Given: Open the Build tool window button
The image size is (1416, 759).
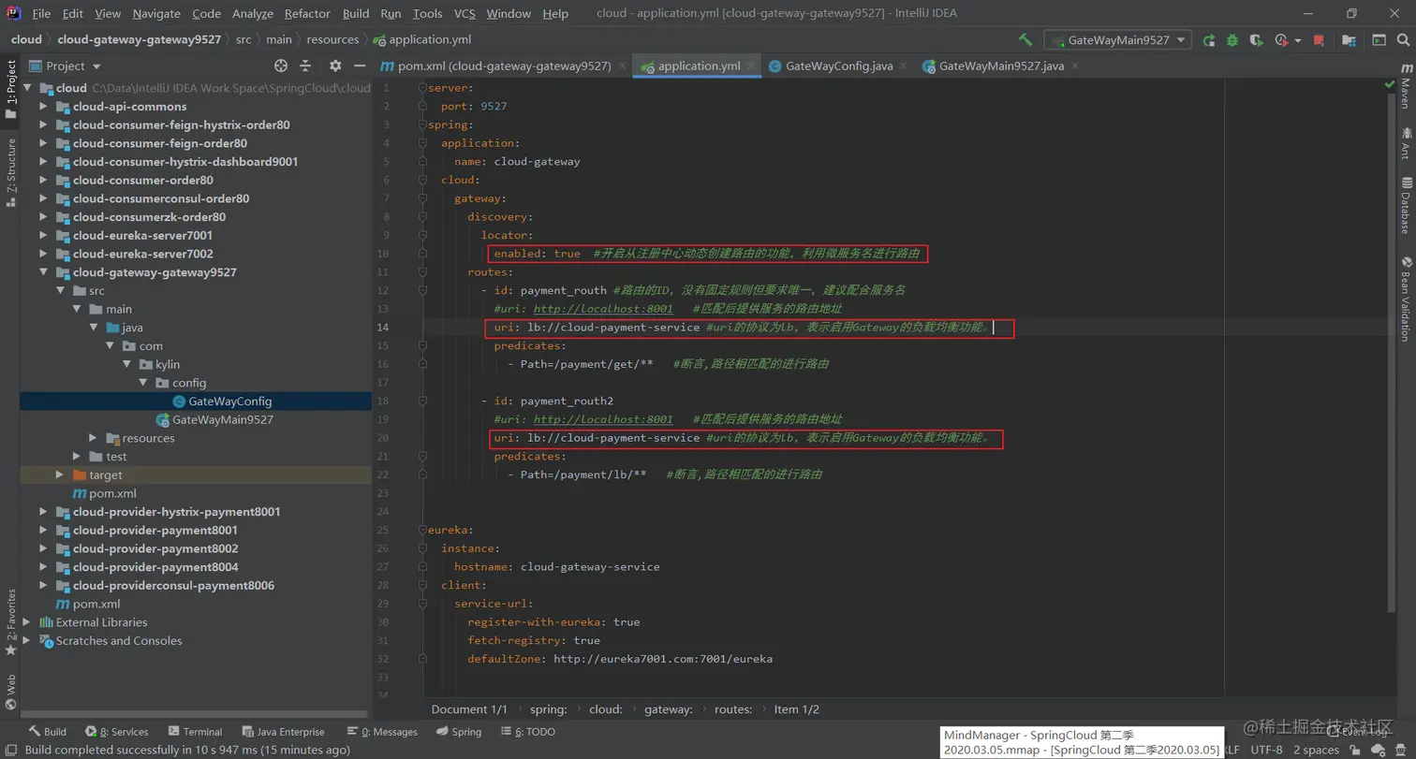Looking at the screenshot, I should point(48,732).
